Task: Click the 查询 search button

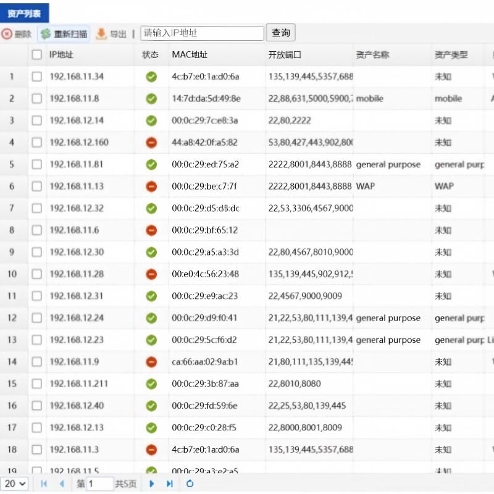Action: [281, 33]
